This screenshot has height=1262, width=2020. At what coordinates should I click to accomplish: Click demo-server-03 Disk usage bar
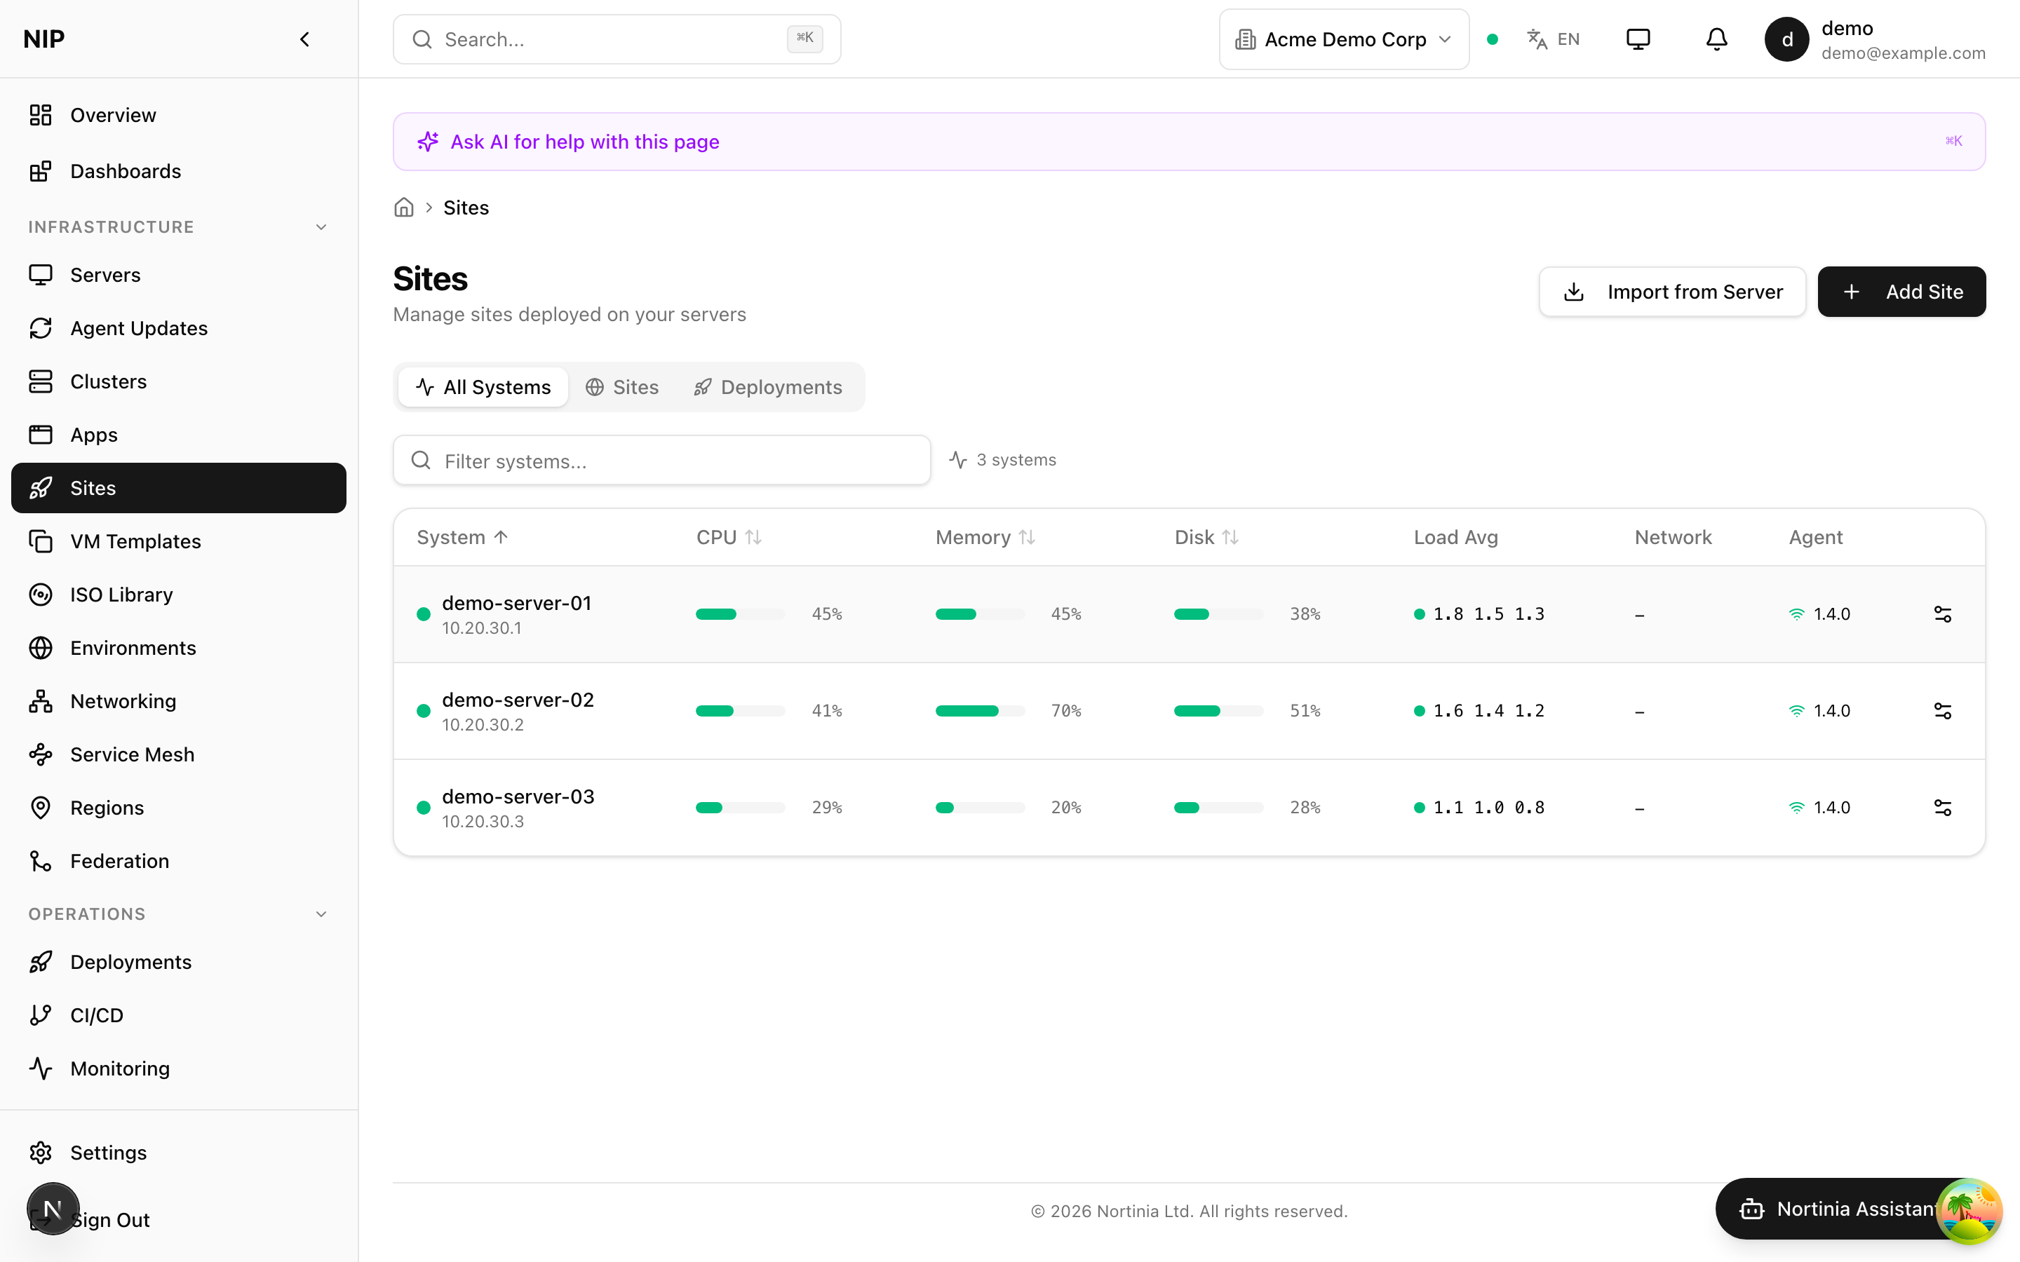[1219, 808]
